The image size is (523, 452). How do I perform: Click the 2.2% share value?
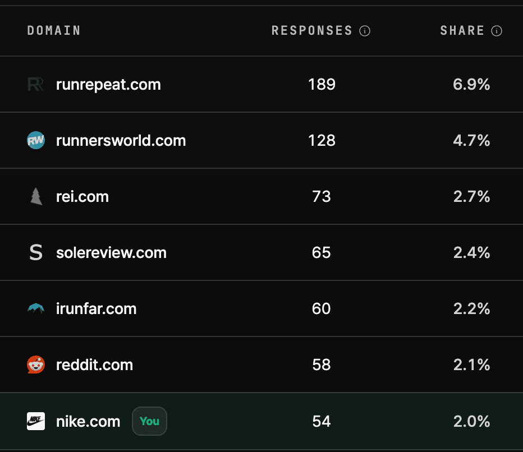[x=471, y=308]
